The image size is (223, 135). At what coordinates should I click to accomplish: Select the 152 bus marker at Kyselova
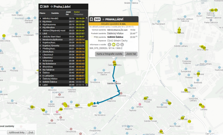point(77,105)
